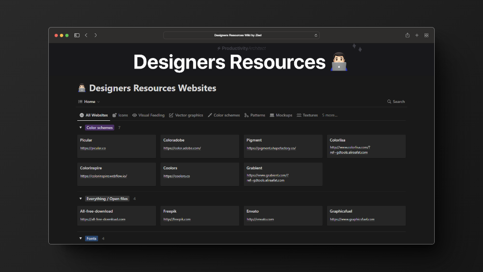Switch to the Visual Feeding tab
483x272 pixels.
(x=148, y=115)
